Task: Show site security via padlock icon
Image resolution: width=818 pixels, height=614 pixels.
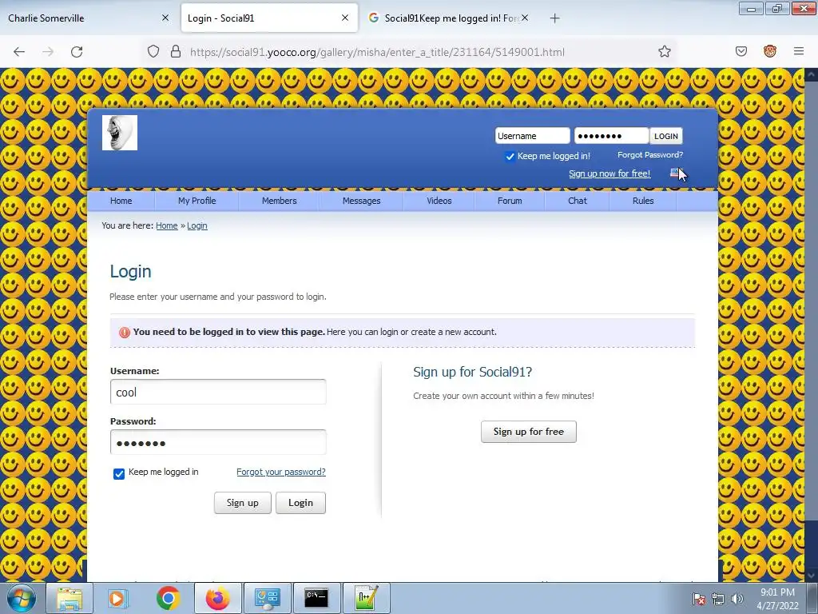Action: click(176, 52)
